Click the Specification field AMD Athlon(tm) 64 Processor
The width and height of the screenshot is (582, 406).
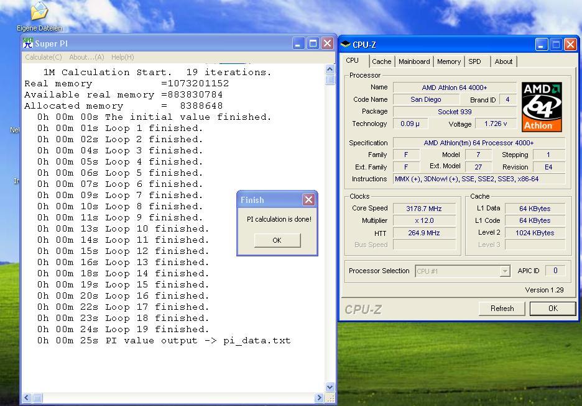(x=479, y=143)
